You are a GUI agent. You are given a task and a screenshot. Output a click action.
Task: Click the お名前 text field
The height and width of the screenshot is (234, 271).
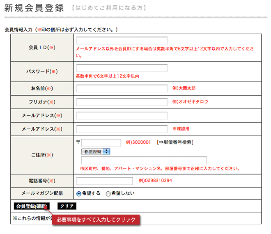click(x=122, y=89)
